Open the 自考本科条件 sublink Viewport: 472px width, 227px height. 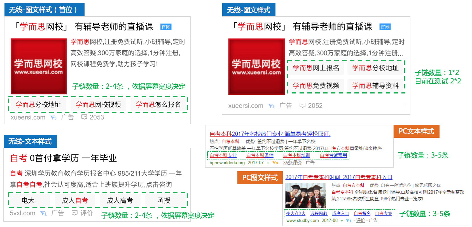[260, 155]
